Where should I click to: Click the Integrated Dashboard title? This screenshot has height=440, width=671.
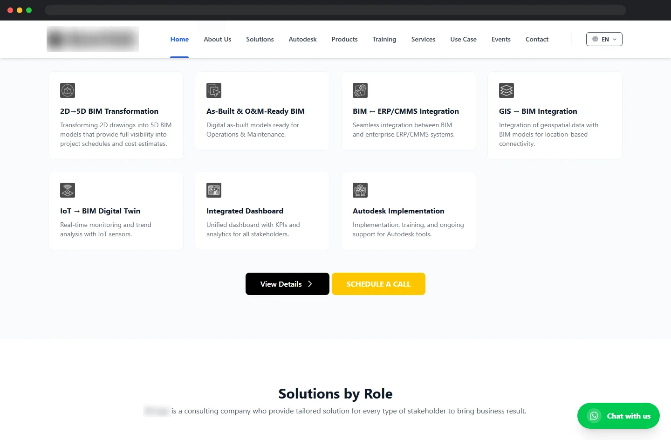pos(245,211)
